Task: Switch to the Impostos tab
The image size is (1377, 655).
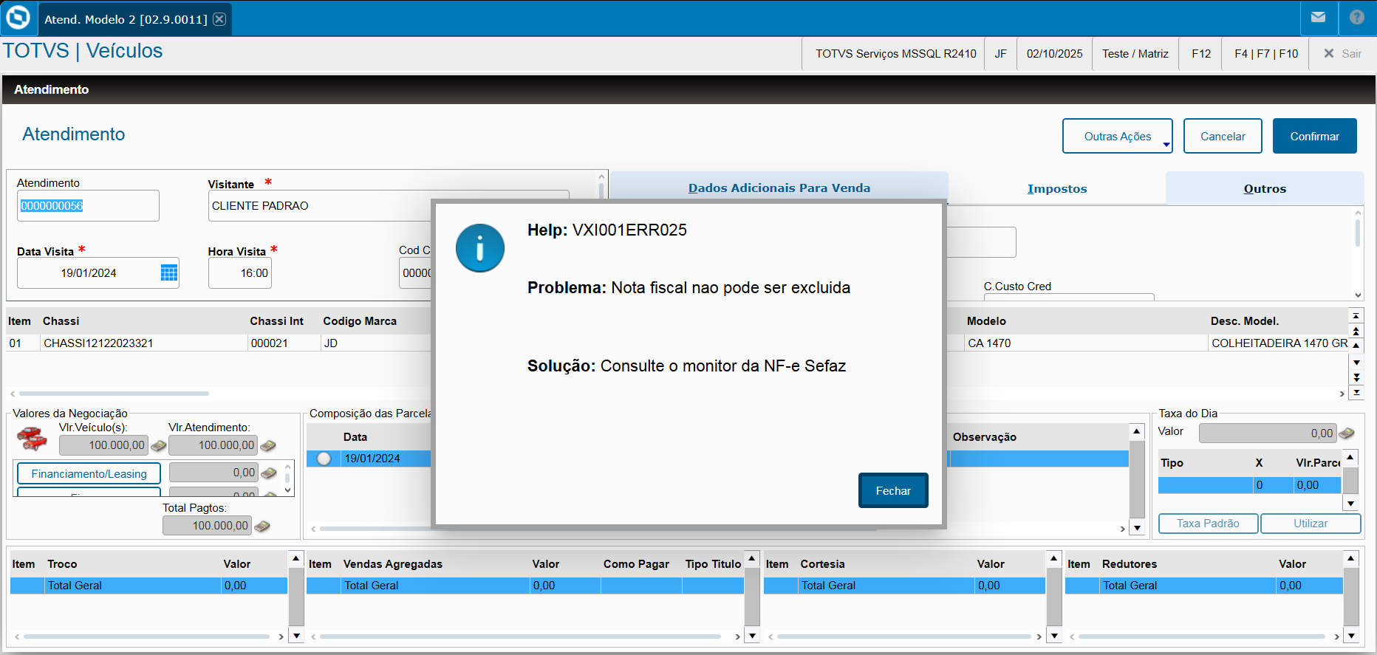Action: [1057, 189]
